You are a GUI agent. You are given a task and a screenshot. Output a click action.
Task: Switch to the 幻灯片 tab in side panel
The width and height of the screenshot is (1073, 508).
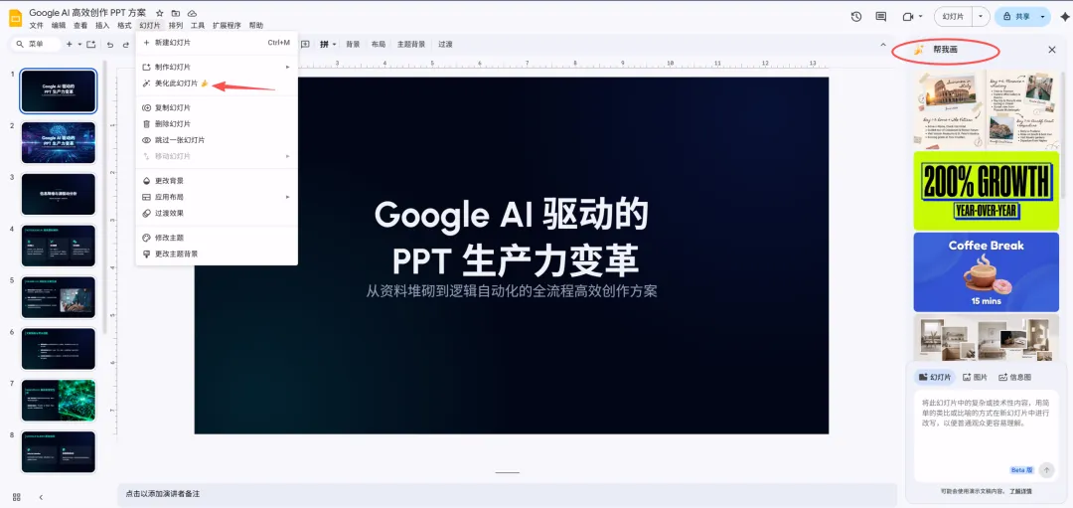pos(936,377)
